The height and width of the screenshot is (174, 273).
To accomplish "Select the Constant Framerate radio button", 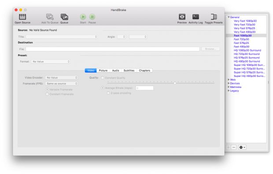I will [47, 94].
